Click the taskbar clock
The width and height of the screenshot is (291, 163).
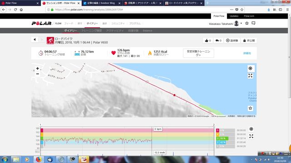pyautogui.click(x=280, y=159)
